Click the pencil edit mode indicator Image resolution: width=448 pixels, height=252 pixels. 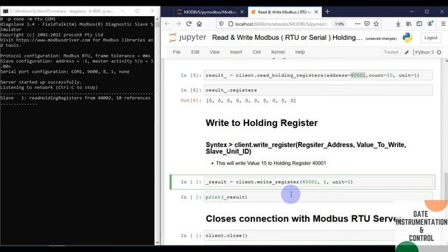407,52
